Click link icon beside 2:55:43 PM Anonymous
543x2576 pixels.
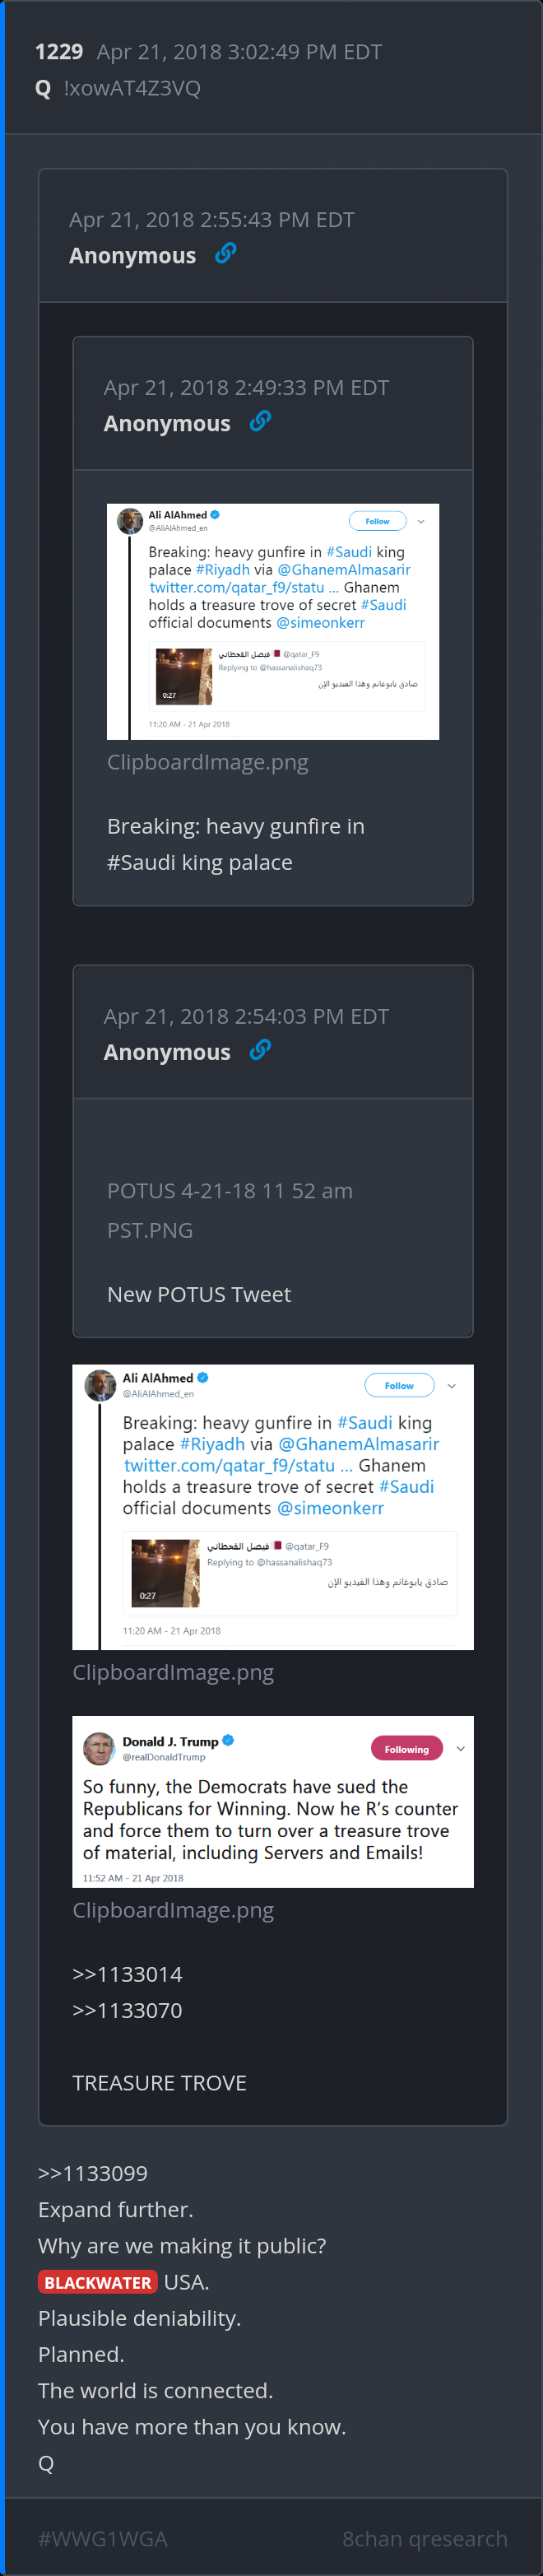click(226, 254)
